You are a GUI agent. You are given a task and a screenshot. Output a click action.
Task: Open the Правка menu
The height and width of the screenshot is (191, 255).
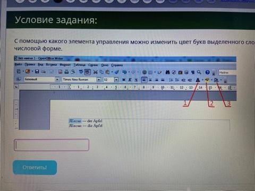coord(30,65)
